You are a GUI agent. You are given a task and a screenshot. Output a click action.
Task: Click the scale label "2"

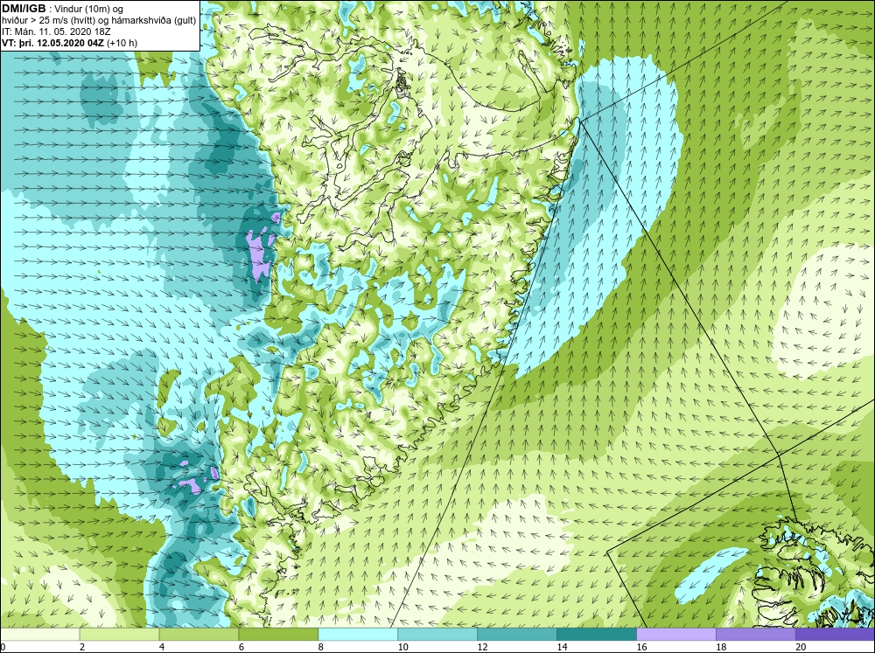pyautogui.click(x=82, y=647)
